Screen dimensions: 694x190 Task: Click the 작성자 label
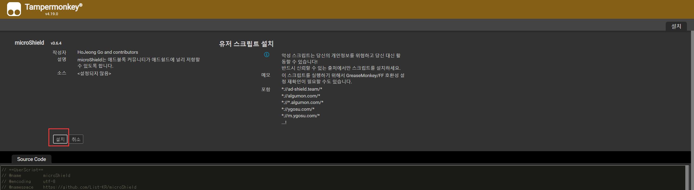59,52
